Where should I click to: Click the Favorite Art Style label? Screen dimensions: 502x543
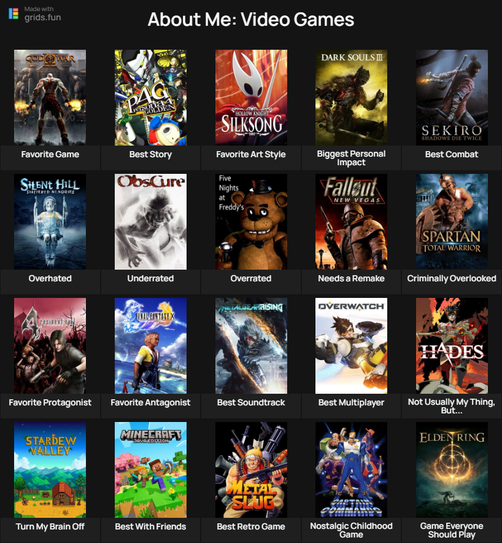[251, 154]
